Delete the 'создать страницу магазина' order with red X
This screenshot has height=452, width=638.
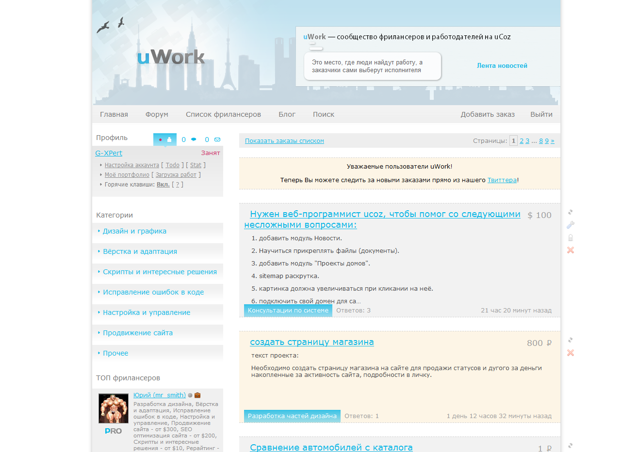[x=571, y=353]
